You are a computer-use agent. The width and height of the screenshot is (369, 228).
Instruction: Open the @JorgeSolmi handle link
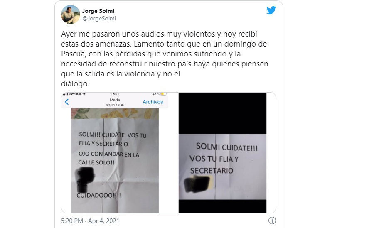pos(99,18)
